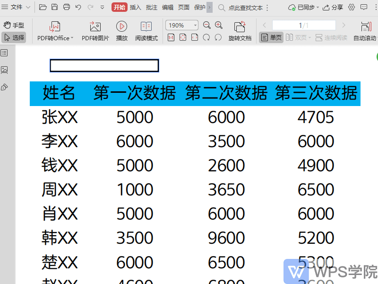Click the 分享 share button
Image resolution: width=378 pixels, height=284 pixels.
coord(336,8)
